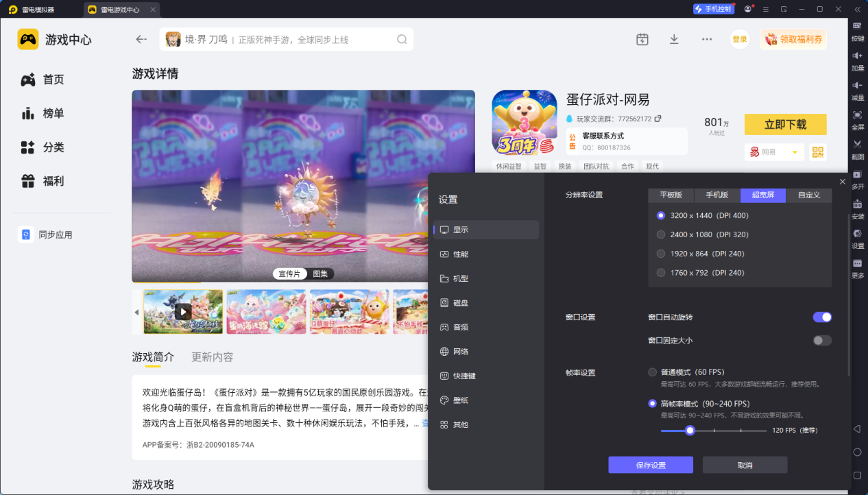Select the 截图 screenshot icon in right sidebar
The height and width of the screenshot is (495, 868).
pos(857,148)
